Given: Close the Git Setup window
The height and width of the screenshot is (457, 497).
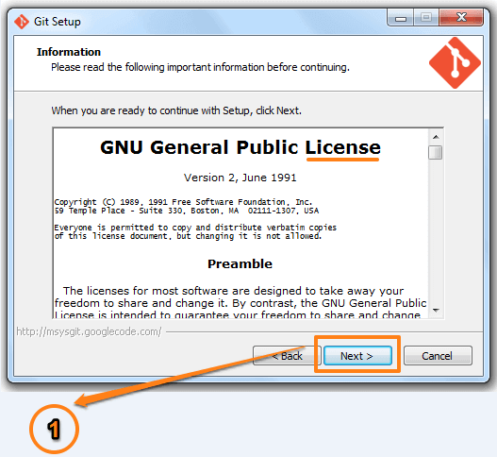Looking at the screenshot, I should pos(461,17).
